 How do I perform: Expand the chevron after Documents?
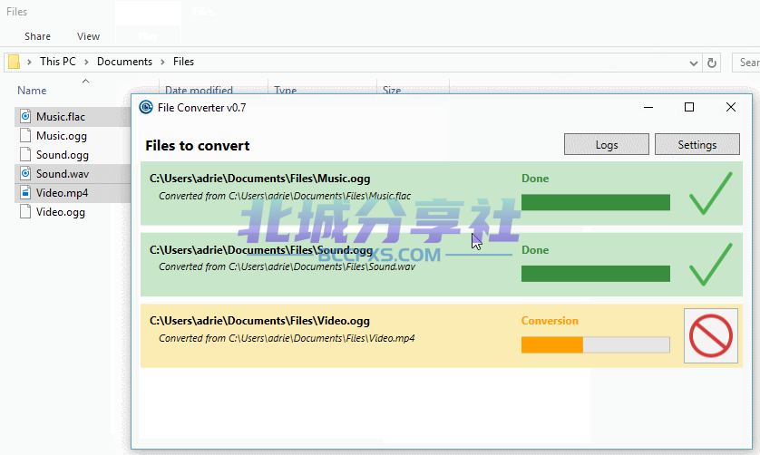pyautogui.click(x=163, y=62)
